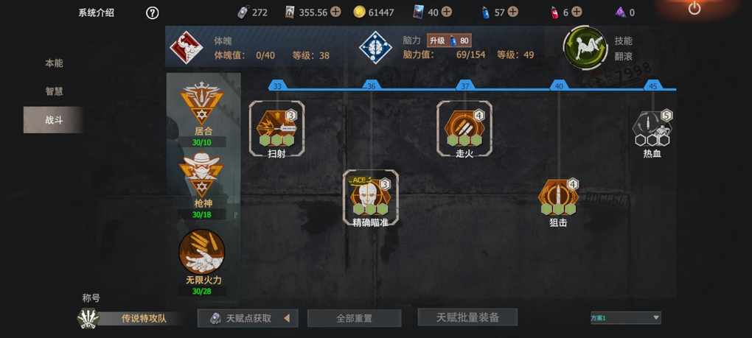Select the locked 热血 talent icon
Viewport: 752px width, 338px height.
pyautogui.click(x=652, y=127)
